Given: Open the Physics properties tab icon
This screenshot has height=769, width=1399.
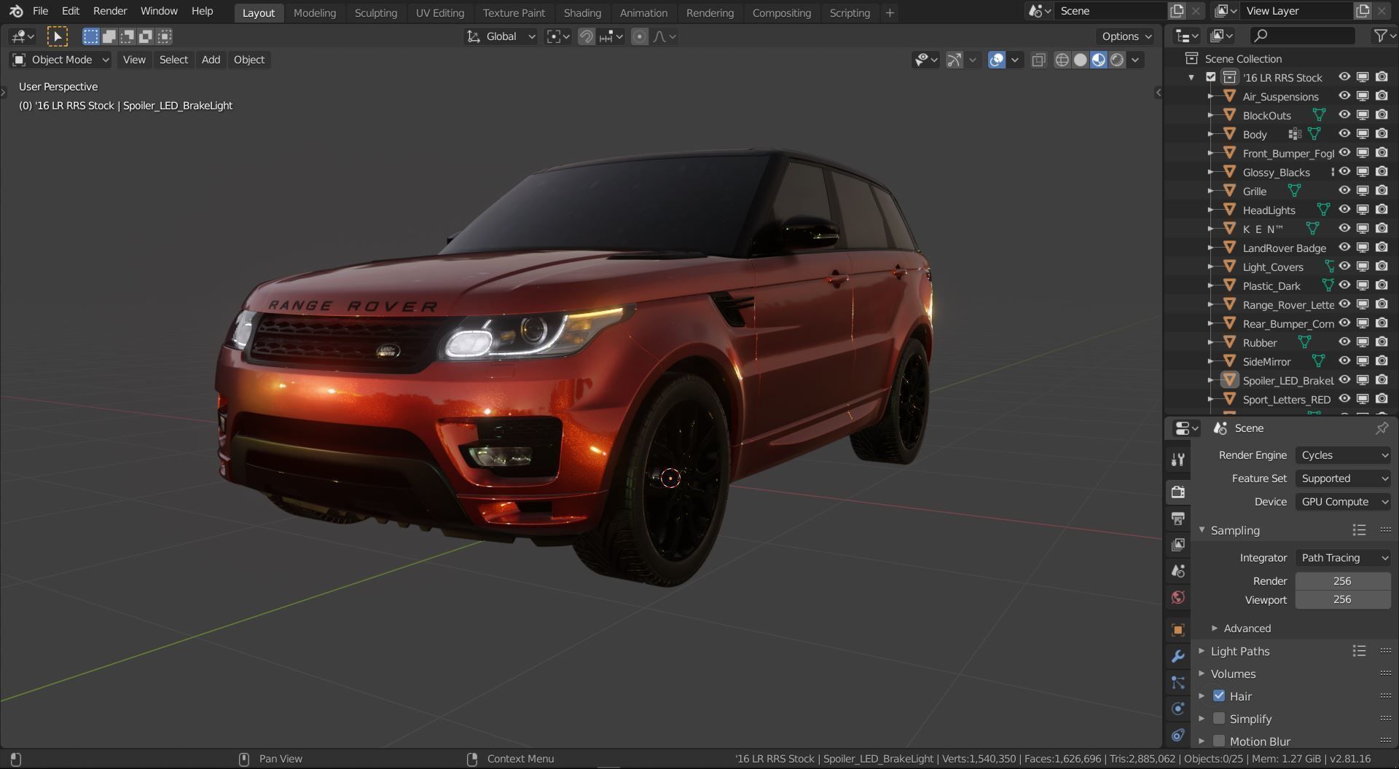Looking at the screenshot, I should point(1177,709).
